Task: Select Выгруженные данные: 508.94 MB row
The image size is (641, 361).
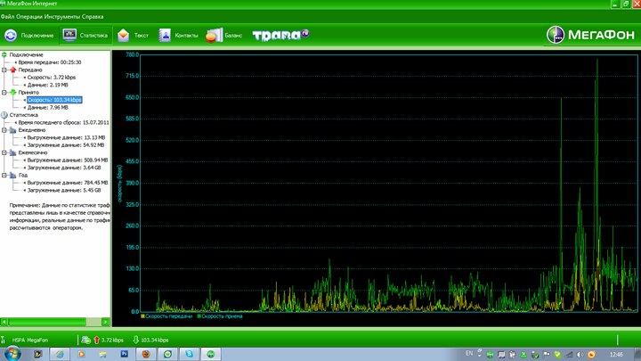Action: click(68, 160)
